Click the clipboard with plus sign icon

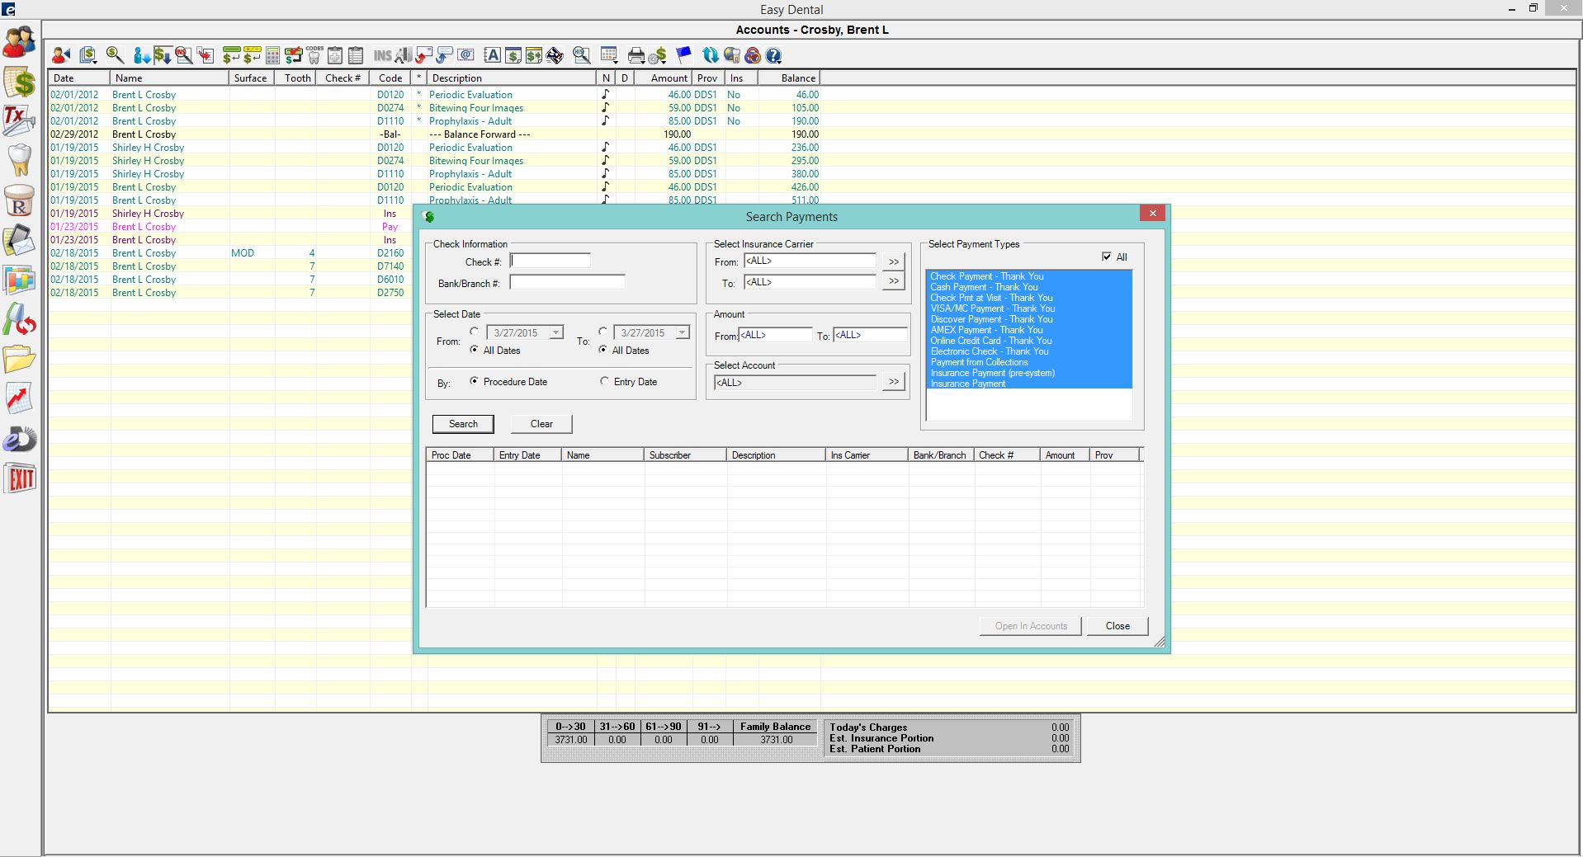coord(335,55)
